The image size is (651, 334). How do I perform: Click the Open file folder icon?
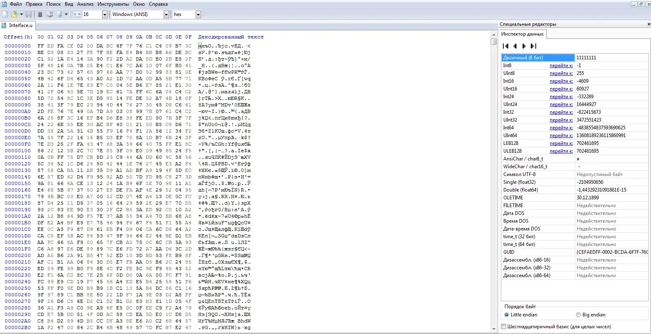14,14
